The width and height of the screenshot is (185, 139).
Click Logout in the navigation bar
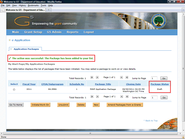(89, 32)
